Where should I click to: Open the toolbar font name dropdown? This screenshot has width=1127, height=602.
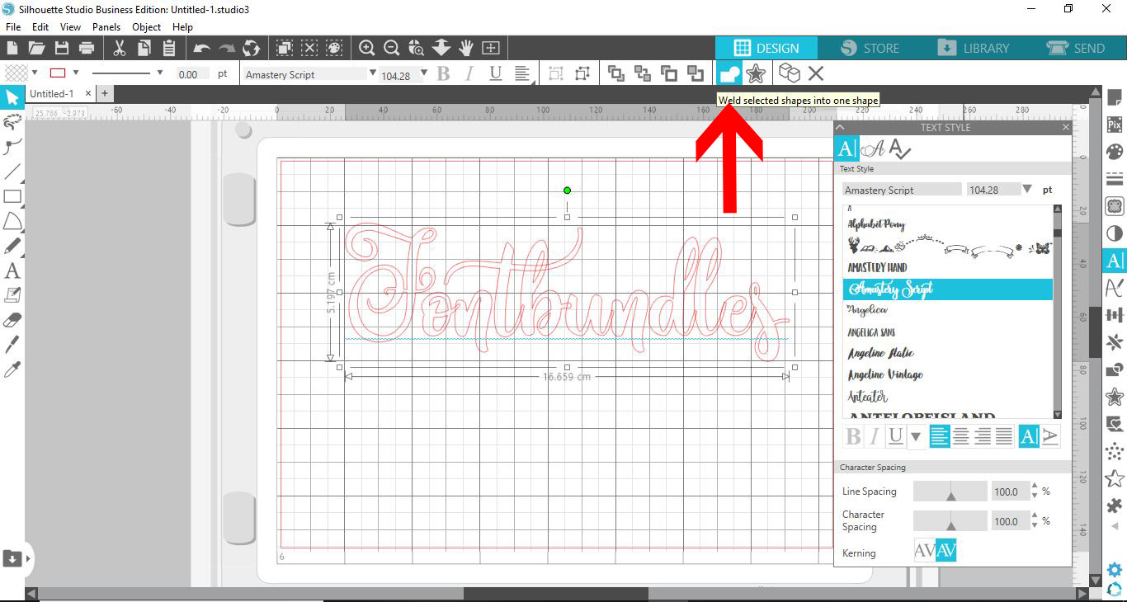click(373, 73)
